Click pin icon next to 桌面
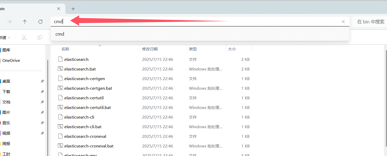This screenshot has width=387, height=156. pyautogui.click(x=42, y=81)
